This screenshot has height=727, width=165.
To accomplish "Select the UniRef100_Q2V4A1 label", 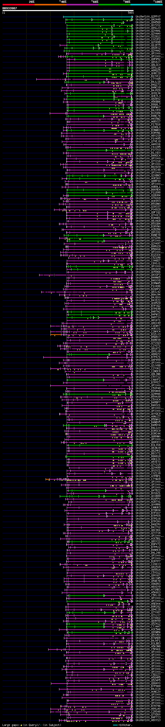I will (148, 31).
